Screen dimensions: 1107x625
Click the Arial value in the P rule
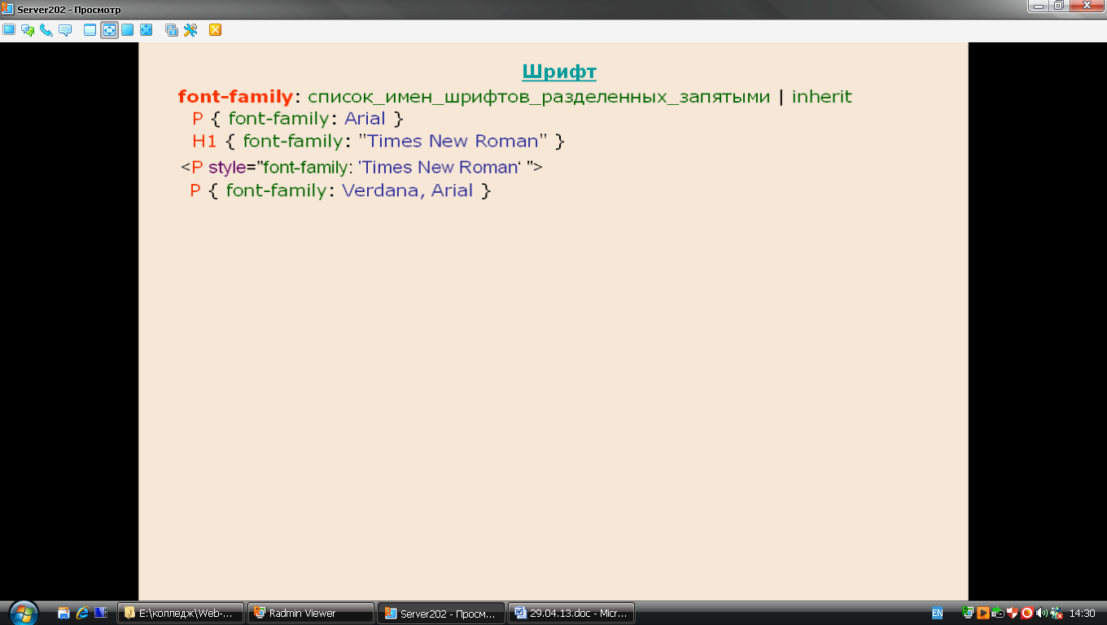(365, 119)
